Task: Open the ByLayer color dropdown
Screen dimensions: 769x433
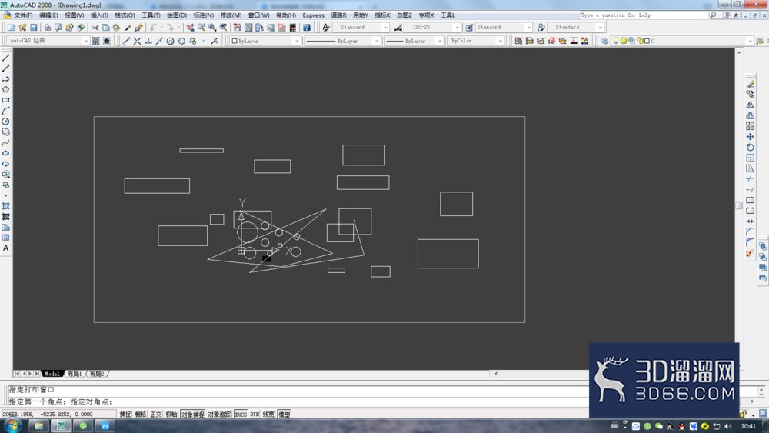Action: (x=265, y=41)
